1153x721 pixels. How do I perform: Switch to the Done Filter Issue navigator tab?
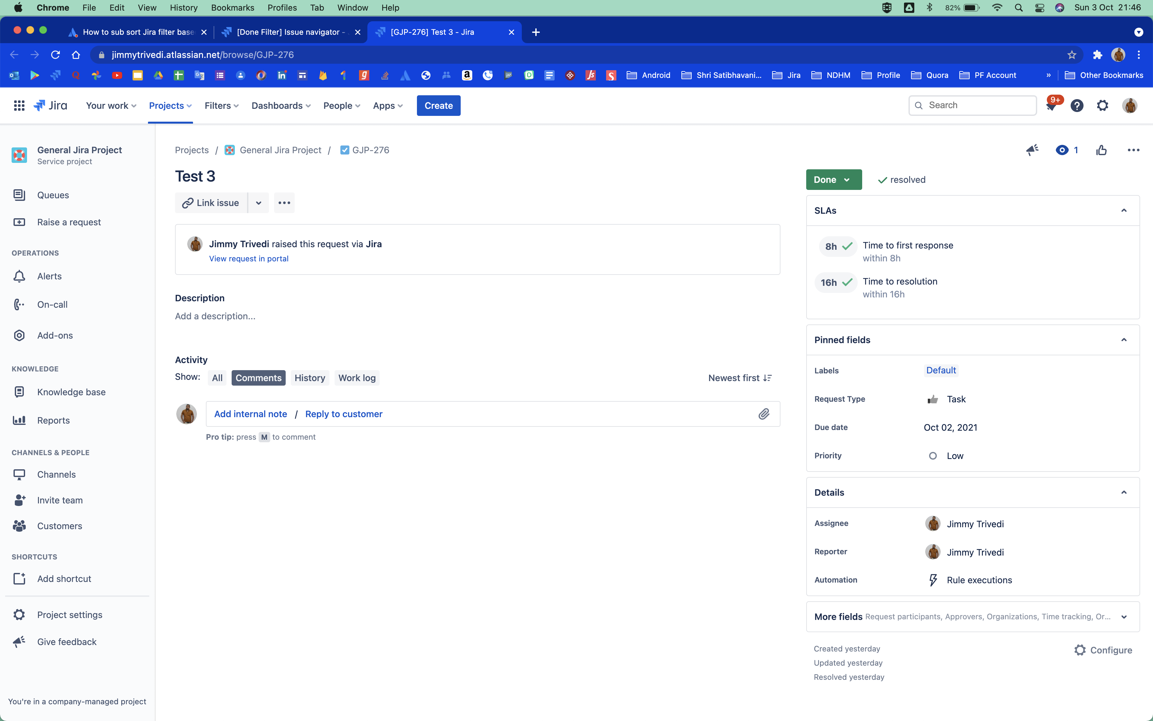(288, 32)
